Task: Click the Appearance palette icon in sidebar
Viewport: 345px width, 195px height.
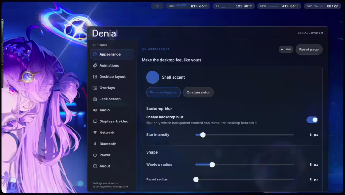Action: pos(95,54)
